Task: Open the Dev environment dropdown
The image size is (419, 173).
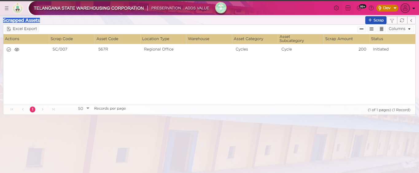Action: click(x=387, y=8)
